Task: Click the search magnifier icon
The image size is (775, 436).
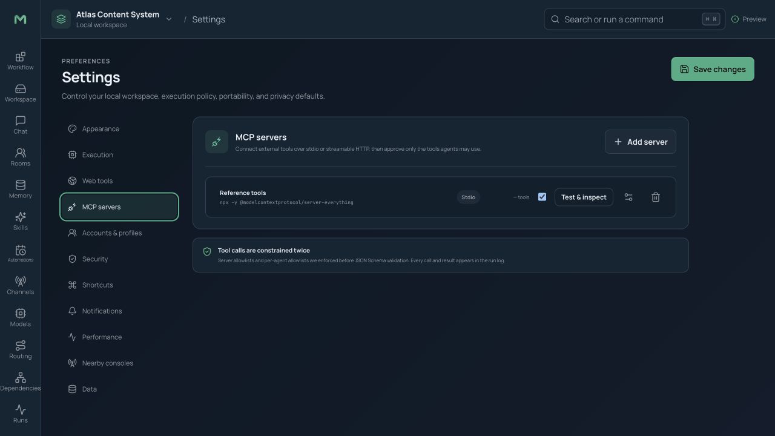Action: click(x=555, y=19)
